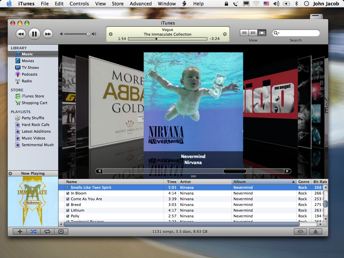Screen dimensions: 344x258
Task: Go to the iTunes Store
Action: pos(33,96)
